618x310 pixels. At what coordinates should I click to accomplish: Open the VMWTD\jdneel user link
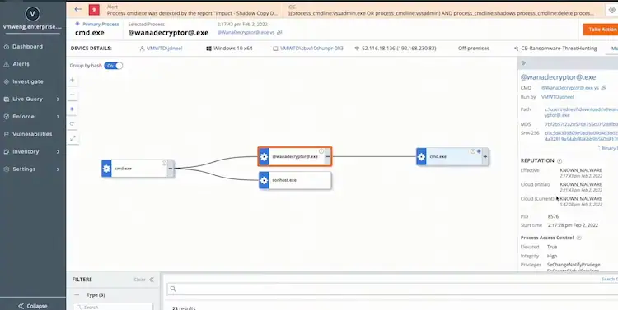pos(164,49)
